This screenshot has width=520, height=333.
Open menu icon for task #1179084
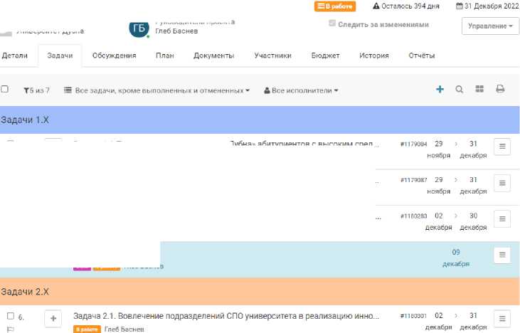(x=502, y=147)
